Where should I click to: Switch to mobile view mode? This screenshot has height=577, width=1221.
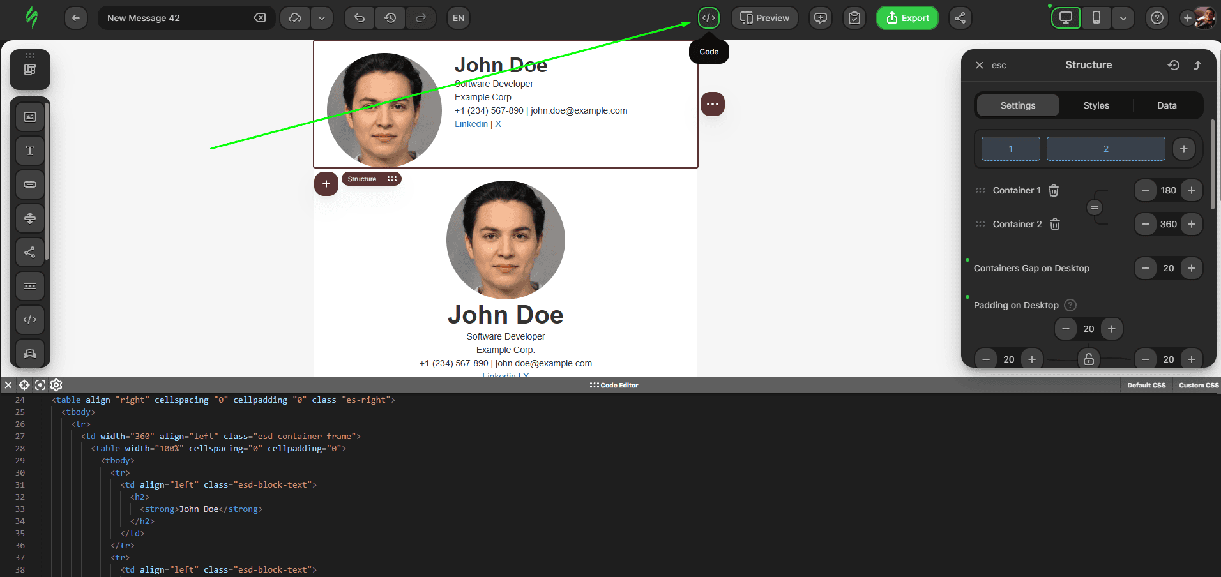pyautogui.click(x=1096, y=18)
